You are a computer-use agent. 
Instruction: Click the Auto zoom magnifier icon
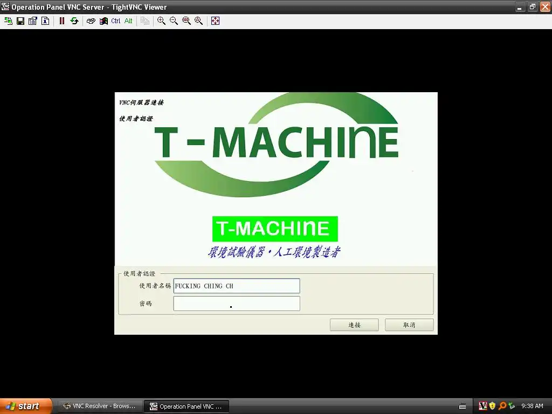(198, 21)
